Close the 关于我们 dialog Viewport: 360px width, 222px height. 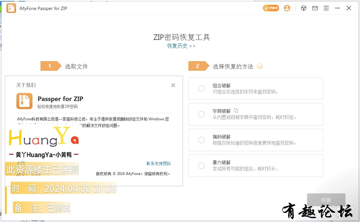point(173,85)
